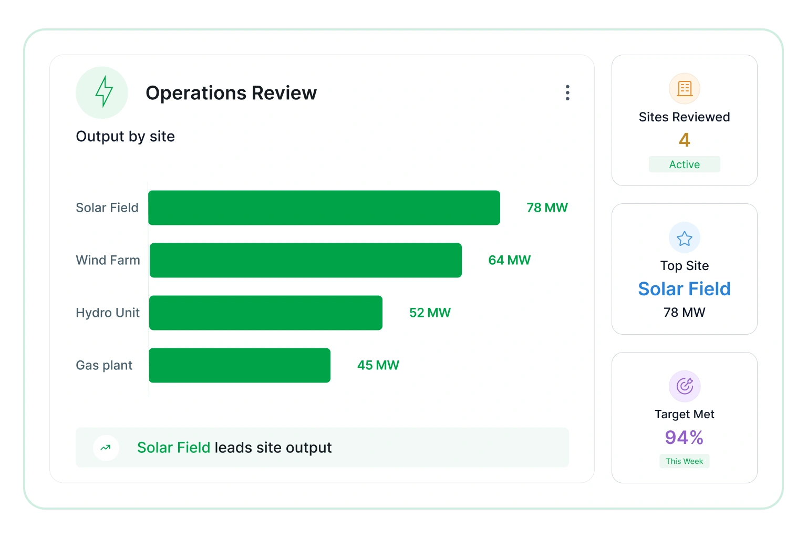Click Solar Field in the insight banner

coord(173,448)
